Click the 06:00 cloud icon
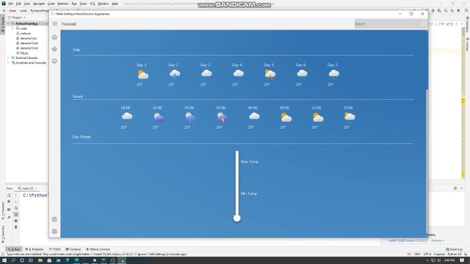Image resolution: width=470 pixels, height=264 pixels. pos(254,116)
